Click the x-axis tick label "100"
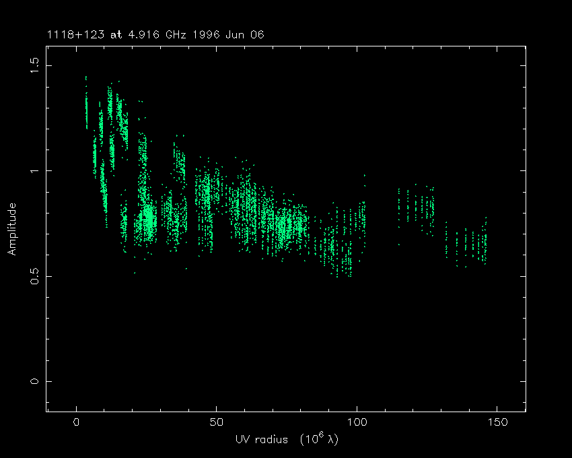 (357, 422)
